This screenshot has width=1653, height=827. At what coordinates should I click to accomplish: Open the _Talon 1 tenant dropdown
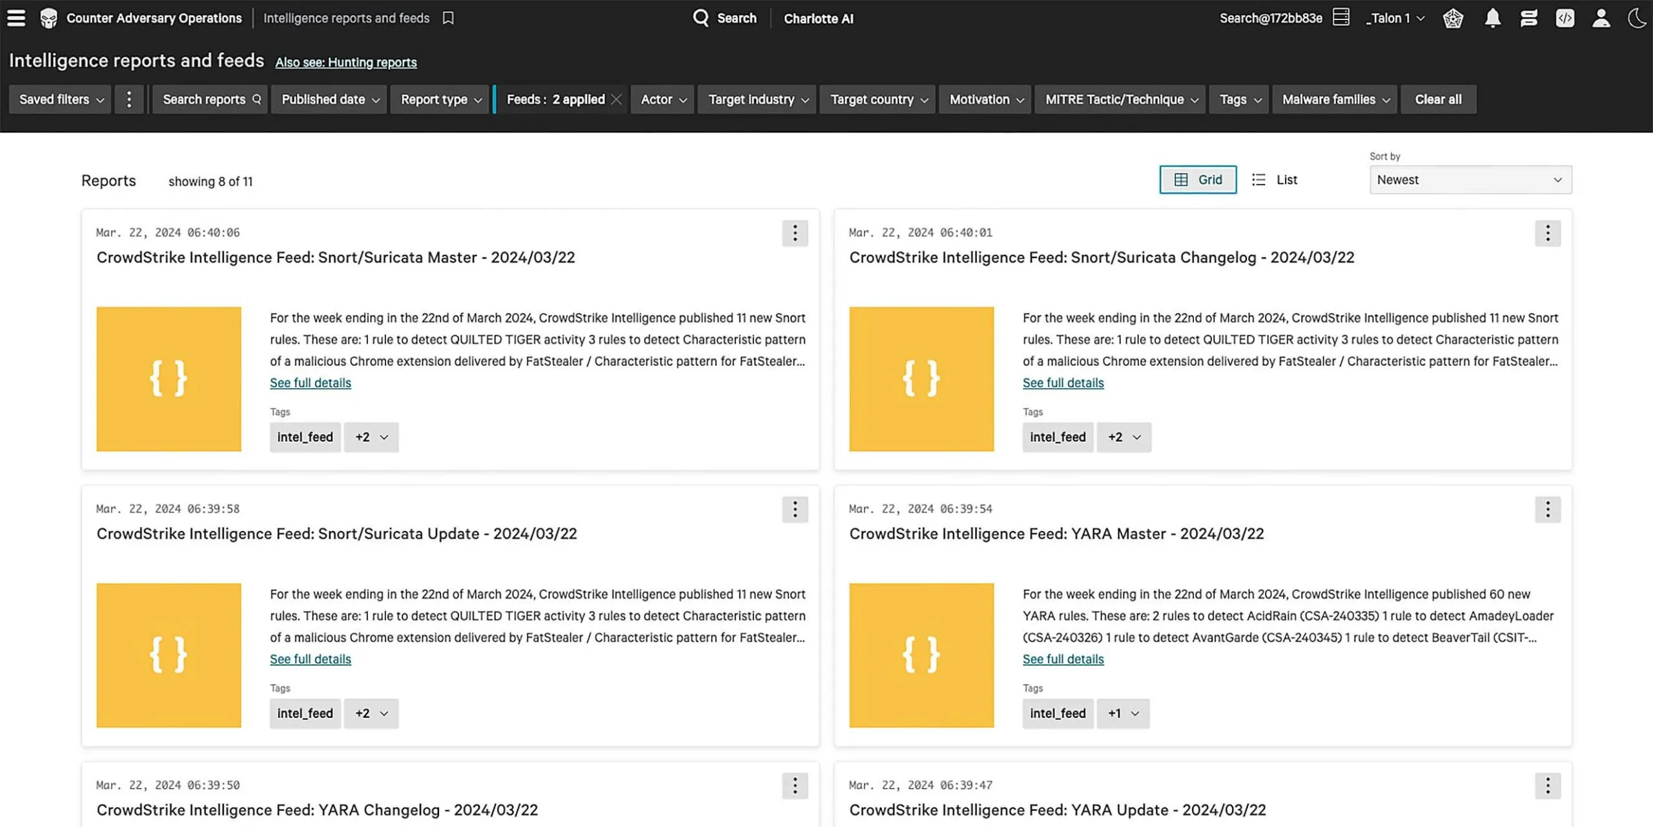click(1395, 18)
